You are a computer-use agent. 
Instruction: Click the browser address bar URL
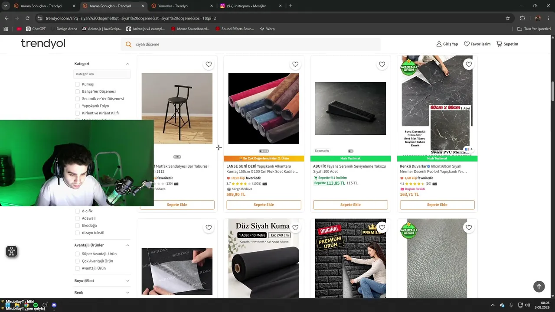coord(130,18)
